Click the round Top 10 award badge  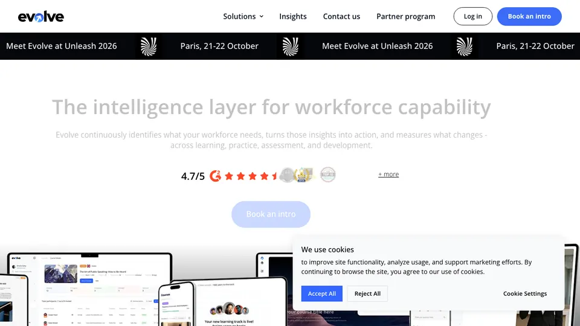(327, 174)
